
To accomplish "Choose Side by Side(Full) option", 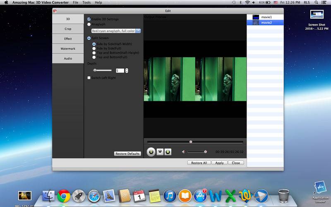I will coord(94,48).
